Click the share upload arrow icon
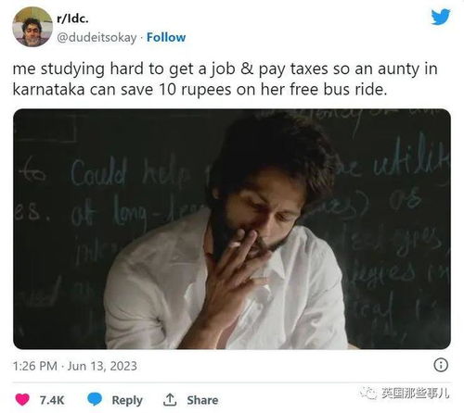Screen dimensions: 464x413 (x=170, y=400)
